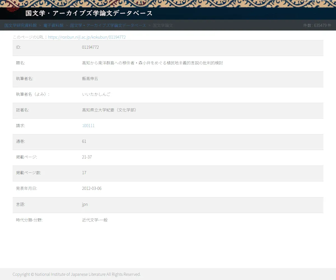336x280 pixels.
Task: Open the 請求 number link 00111
Action: pyautogui.click(x=88, y=126)
